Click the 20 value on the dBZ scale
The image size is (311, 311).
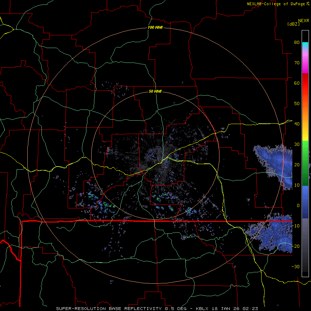(297, 164)
